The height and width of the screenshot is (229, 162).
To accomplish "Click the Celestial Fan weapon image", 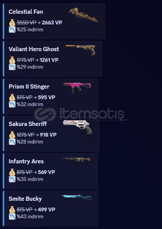I will pyautogui.click(x=83, y=15).
